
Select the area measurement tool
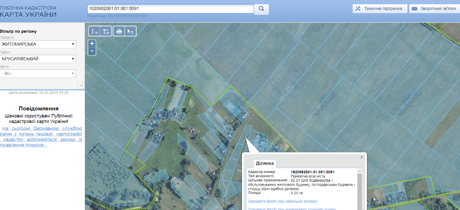tap(106, 32)
